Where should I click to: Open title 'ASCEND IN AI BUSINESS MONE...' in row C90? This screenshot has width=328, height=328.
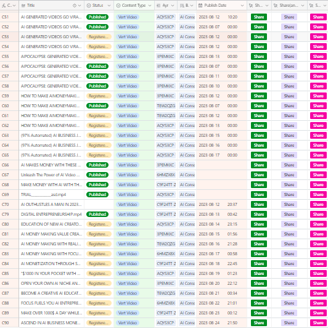click(x=51, y=323)
